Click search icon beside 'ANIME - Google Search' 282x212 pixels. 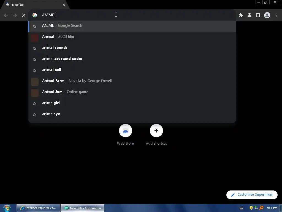tap(35, 27)
